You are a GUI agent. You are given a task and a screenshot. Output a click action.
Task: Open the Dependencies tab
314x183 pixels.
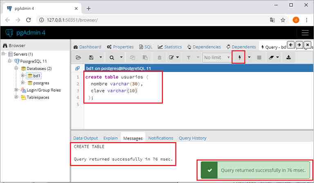pos(204,47)
